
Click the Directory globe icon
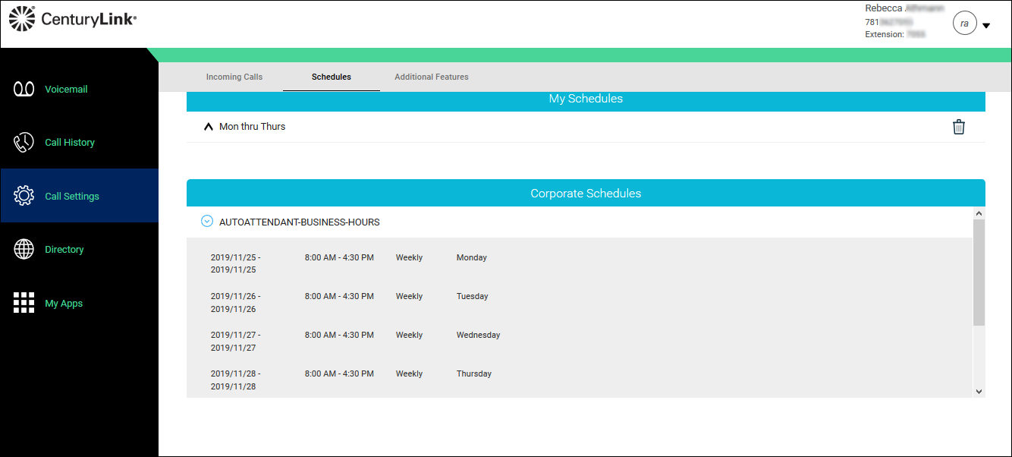pos(24,249)
